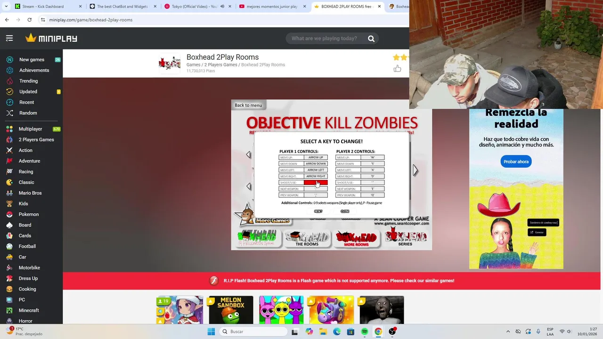The width and height of the screenshot is (603, 339).
Task: Open OBS Studio from the taskbar
Action: click(x=392, y=331)
